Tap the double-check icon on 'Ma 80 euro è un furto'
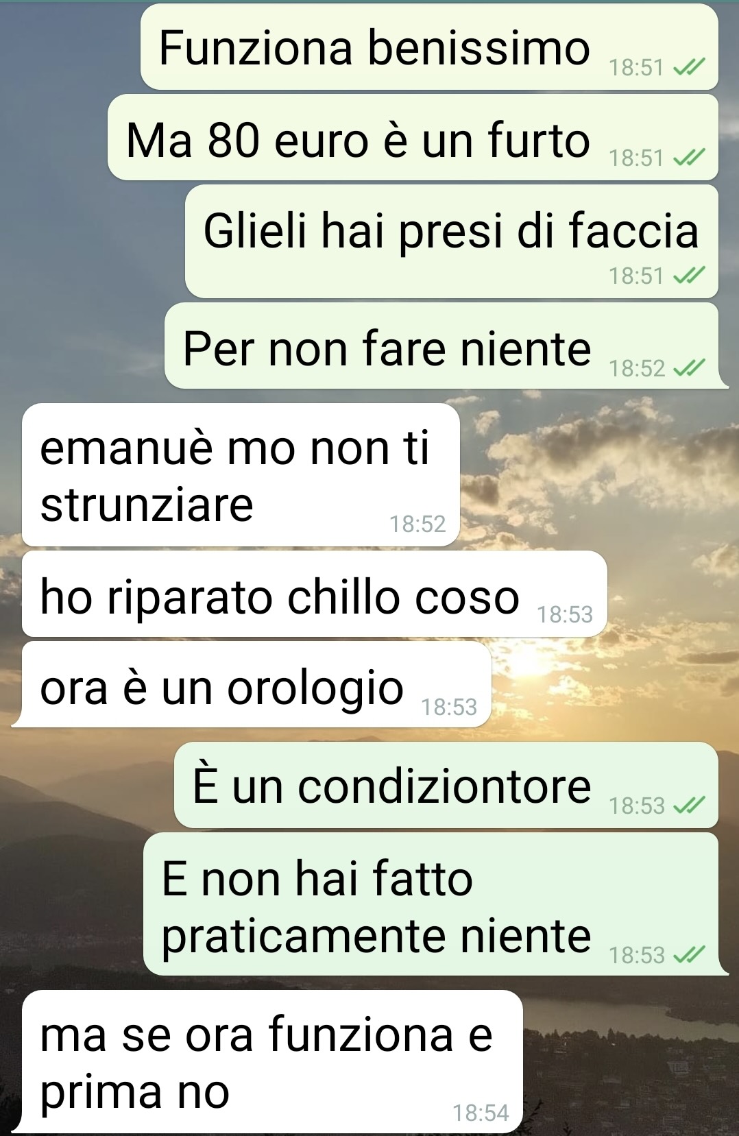Image resolution: width=739 pixels, height=1136 pixels. click(x=688, y=158)
